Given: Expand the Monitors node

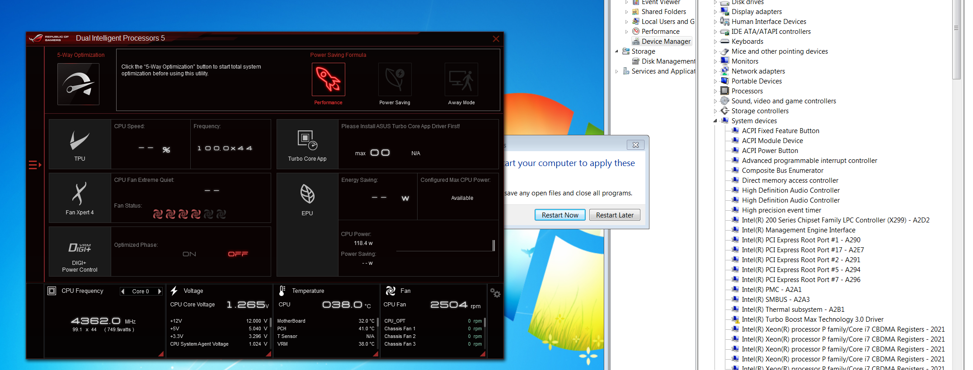Looking at the screenshot, I should [x=715, y=61].
